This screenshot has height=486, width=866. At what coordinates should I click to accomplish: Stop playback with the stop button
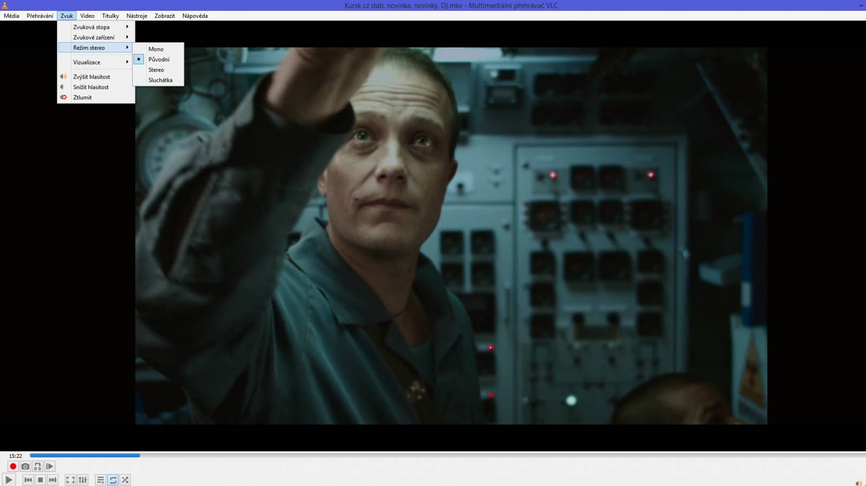(x=40, y=480)
